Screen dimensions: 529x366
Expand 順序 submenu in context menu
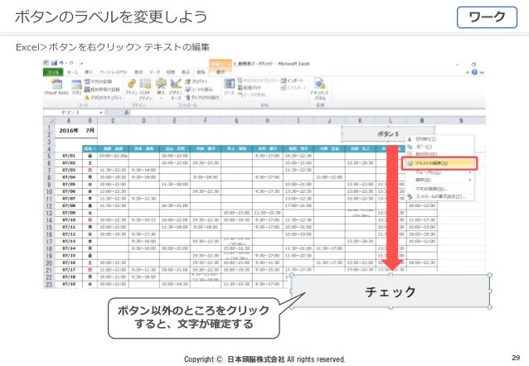click(439, 180)
